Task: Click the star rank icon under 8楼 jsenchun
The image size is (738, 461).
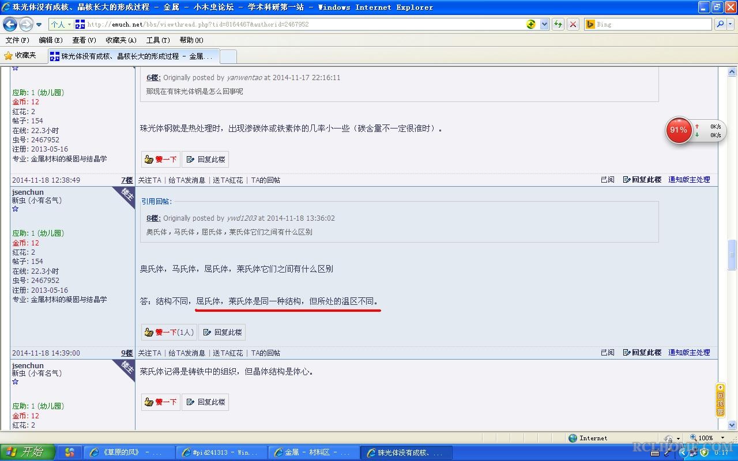Action: pyautogui.click(x=15, y=209)
